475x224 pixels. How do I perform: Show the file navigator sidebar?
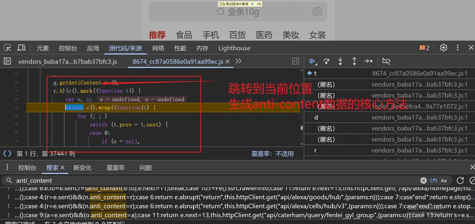pyautogui.click(x=7, y=61)
